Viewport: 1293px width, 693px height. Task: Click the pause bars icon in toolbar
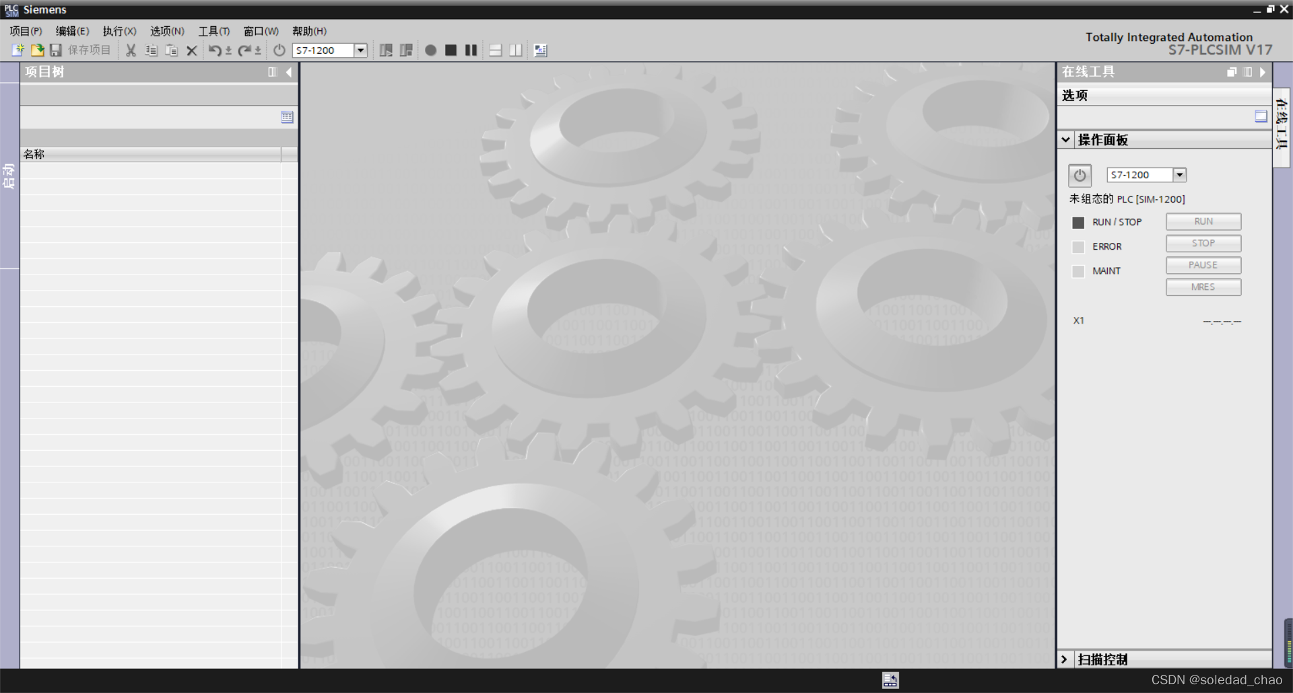(471, 50)
